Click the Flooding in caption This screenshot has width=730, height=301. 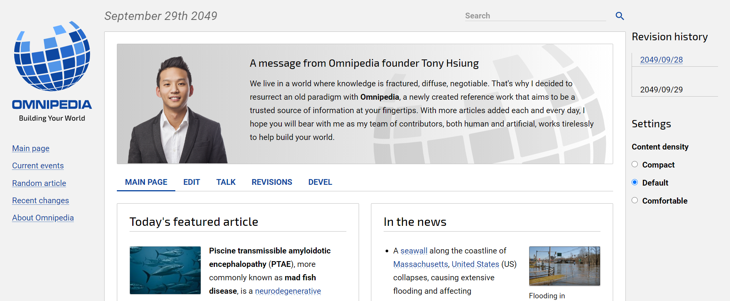tap(547, 296)
